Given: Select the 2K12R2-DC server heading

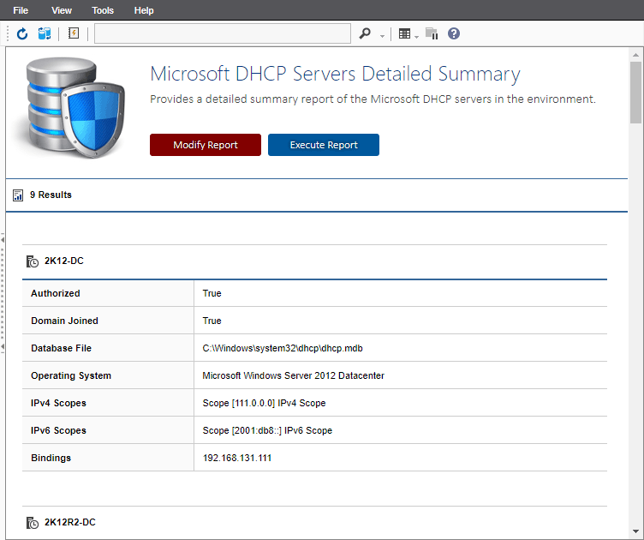Looking at the screenshot, I should click(x=70, y=522).
